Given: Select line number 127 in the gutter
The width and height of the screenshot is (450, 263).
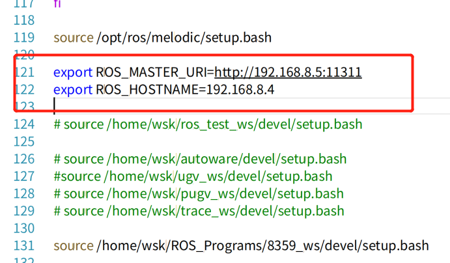Looking at the screenshot, I should tap(24, 176).
